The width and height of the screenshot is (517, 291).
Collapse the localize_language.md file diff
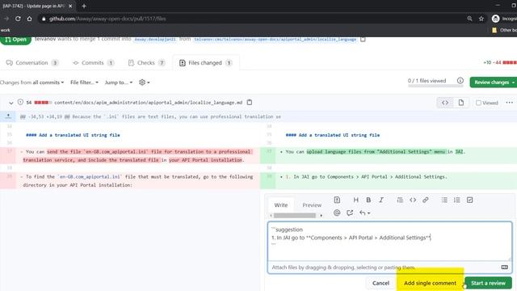click(x=11, y=103)
